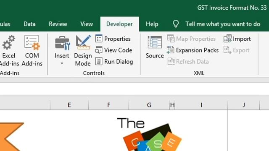Click The CASE logo image

149,134
